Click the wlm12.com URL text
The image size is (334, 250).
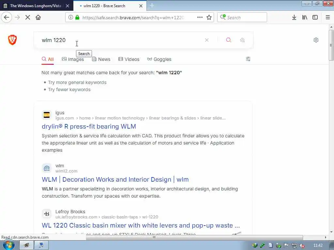[x=67, y=171]
